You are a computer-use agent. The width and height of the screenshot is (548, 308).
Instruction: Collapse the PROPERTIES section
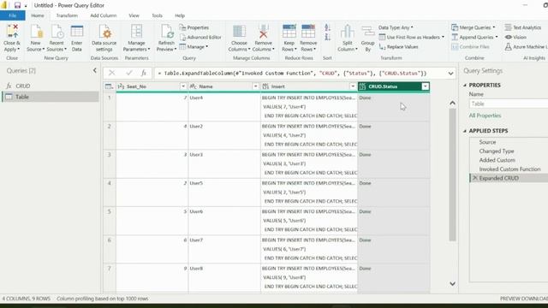465,86
